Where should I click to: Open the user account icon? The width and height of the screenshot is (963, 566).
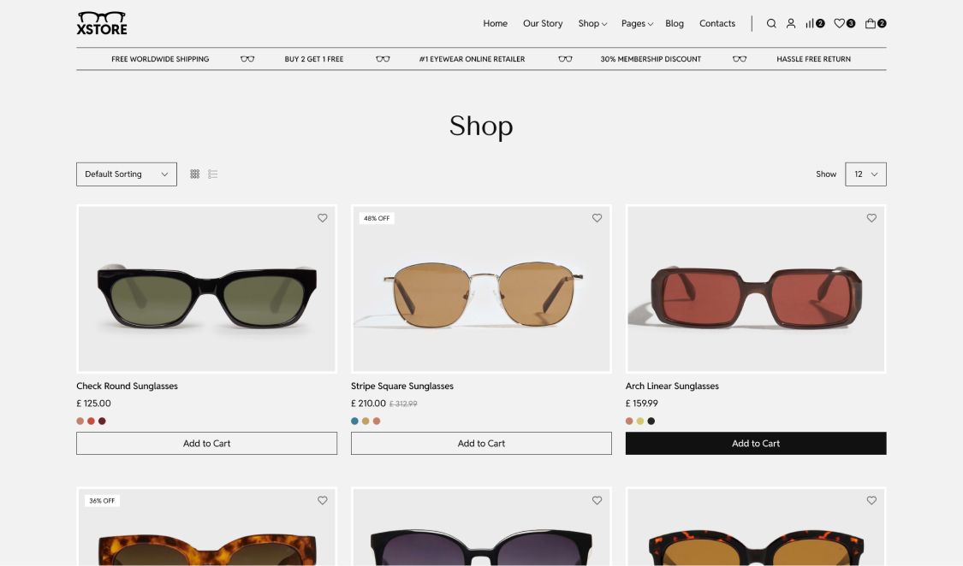click(x=791, y=24)
